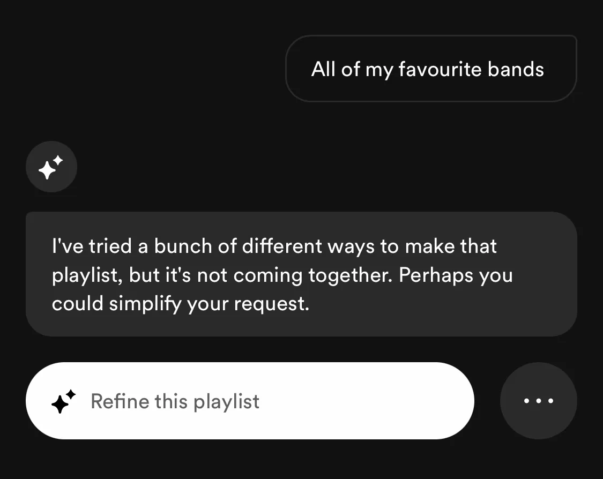The height and width of the screenshot is (479, 603).
Task: Click the assistant reply about the playlist
Action: pos(301,274)
